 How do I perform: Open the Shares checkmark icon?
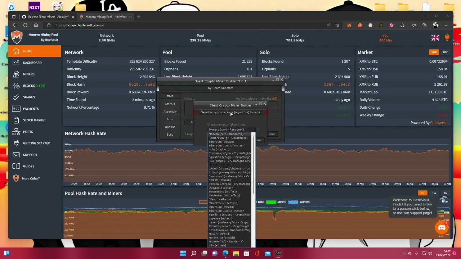click(16, 97)
